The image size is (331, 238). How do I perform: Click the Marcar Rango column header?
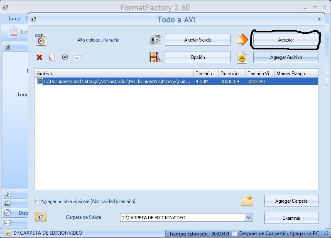(296, 74)
